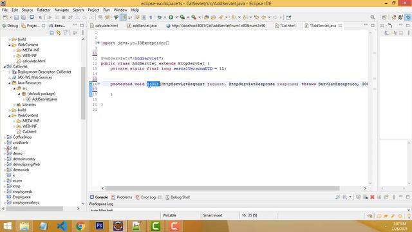Click Writable in status bar

coord(169,215)
